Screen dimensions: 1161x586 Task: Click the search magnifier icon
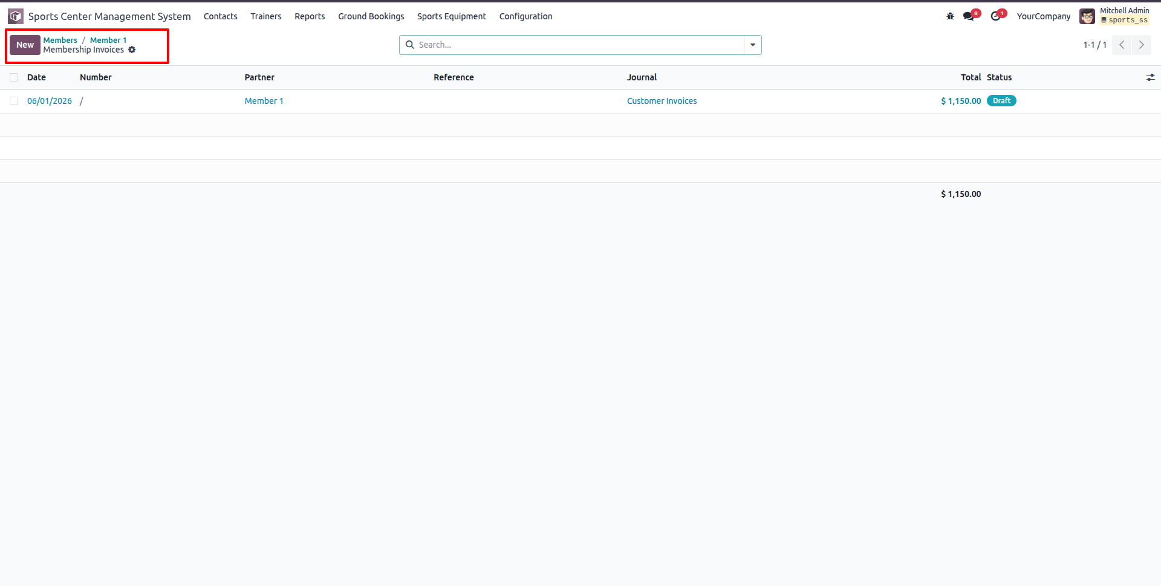[409, 45]
